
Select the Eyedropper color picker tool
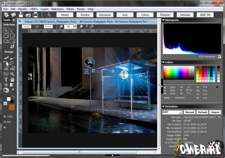click(12, 90)
